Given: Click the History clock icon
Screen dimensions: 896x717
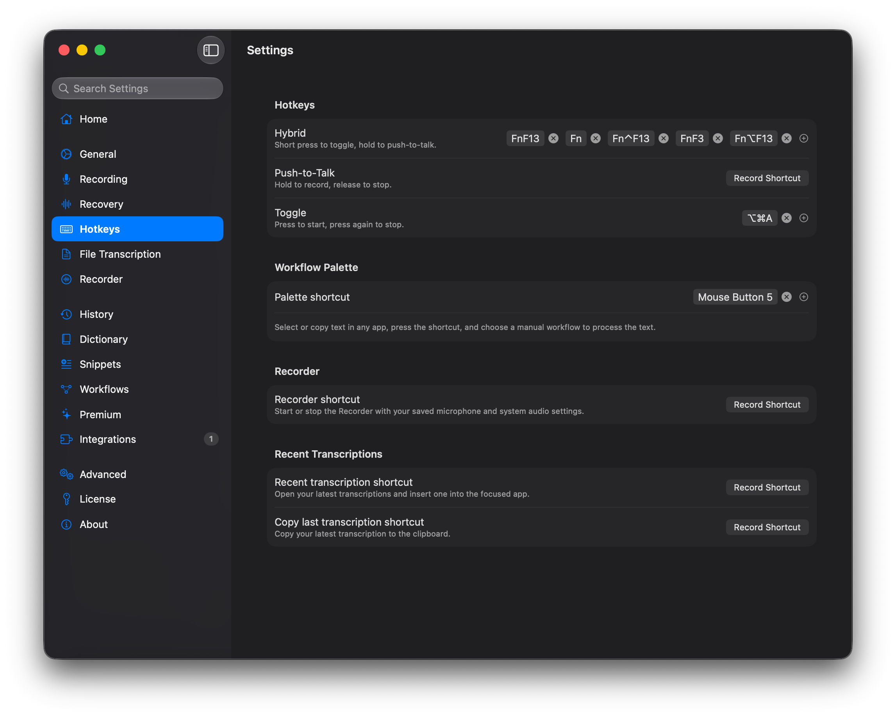Looking at the screenshot, I should coord(66,314).
